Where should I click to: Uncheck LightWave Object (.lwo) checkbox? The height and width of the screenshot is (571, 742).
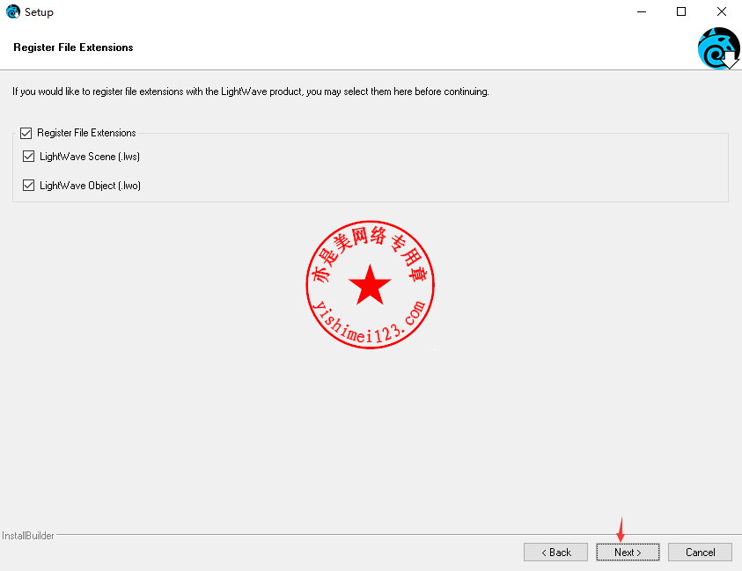click(28, 185)
